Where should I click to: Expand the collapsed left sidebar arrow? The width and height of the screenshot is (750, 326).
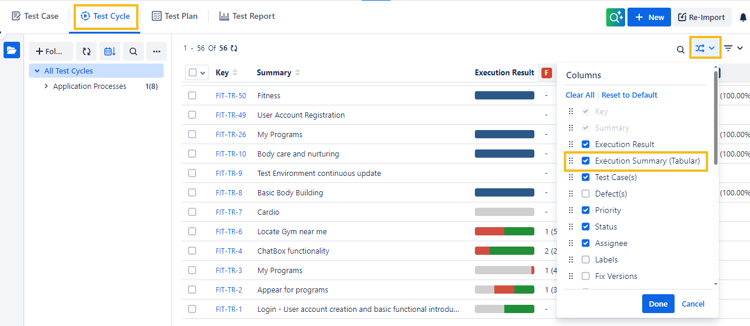pos(2,31)
